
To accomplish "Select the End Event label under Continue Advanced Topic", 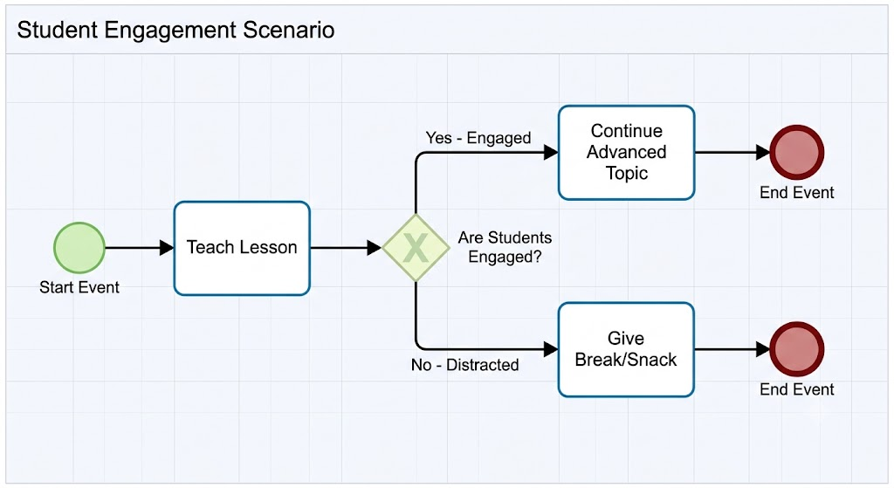I will pyautogui.click(x=796, y=193).
